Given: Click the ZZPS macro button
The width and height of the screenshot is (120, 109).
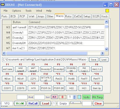Looking at the screenshot, I should click(x=33, y=79).
